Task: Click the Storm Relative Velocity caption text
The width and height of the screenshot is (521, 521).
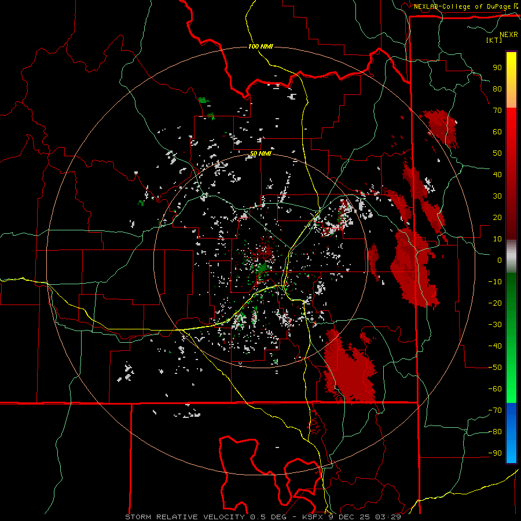Action: pyautogui.click(x=263, y=517)
